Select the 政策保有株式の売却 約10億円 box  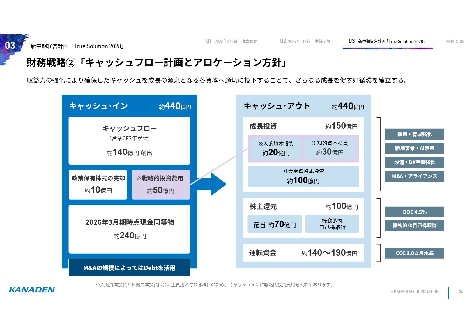click(98, 185)
